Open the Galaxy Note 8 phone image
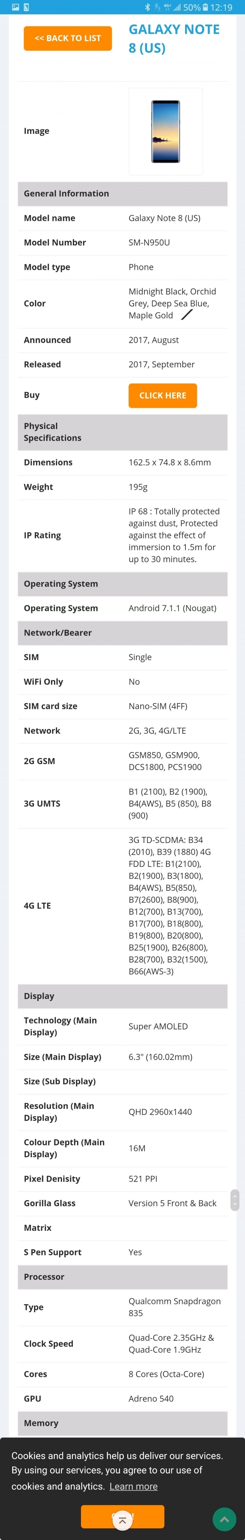The height and width of the screenshot is (1540, 245). (x=166, y=131)
